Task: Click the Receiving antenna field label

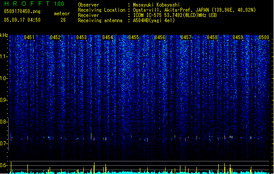Action: pos(100,20)
